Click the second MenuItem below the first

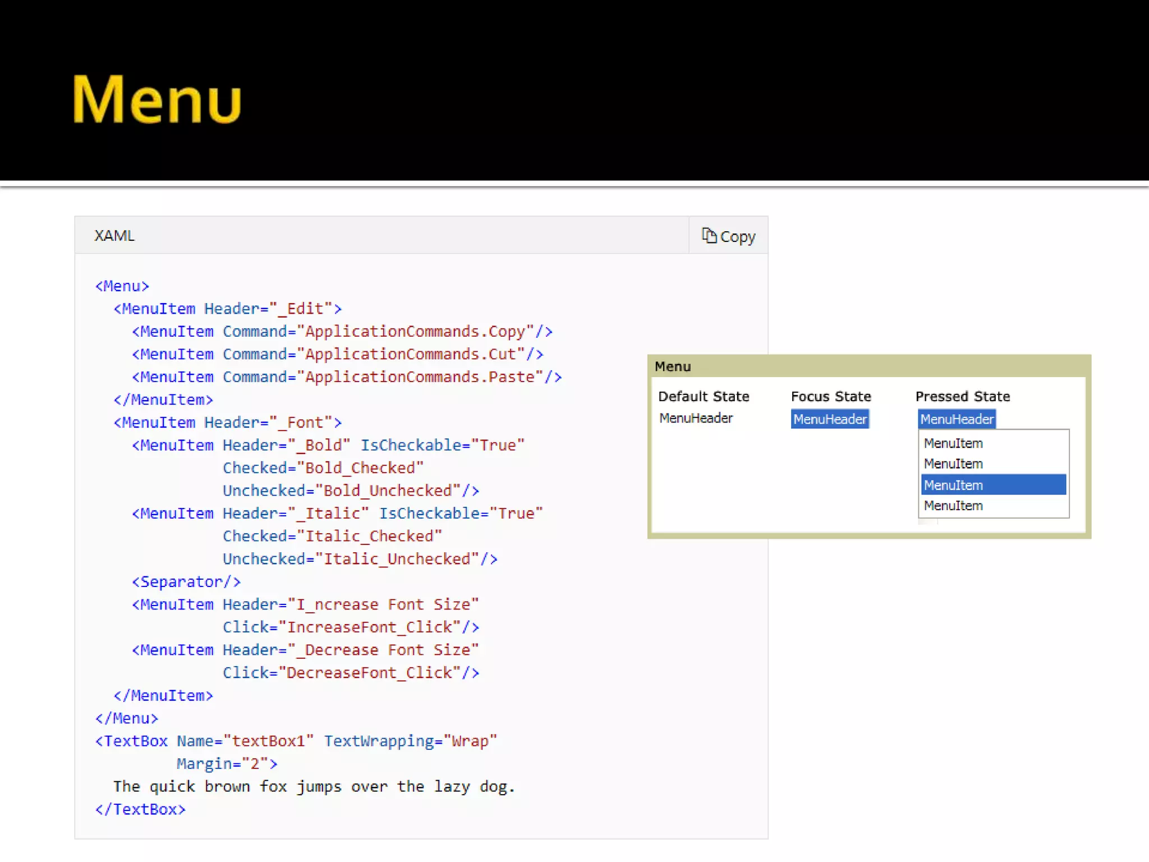pos(953,464)
